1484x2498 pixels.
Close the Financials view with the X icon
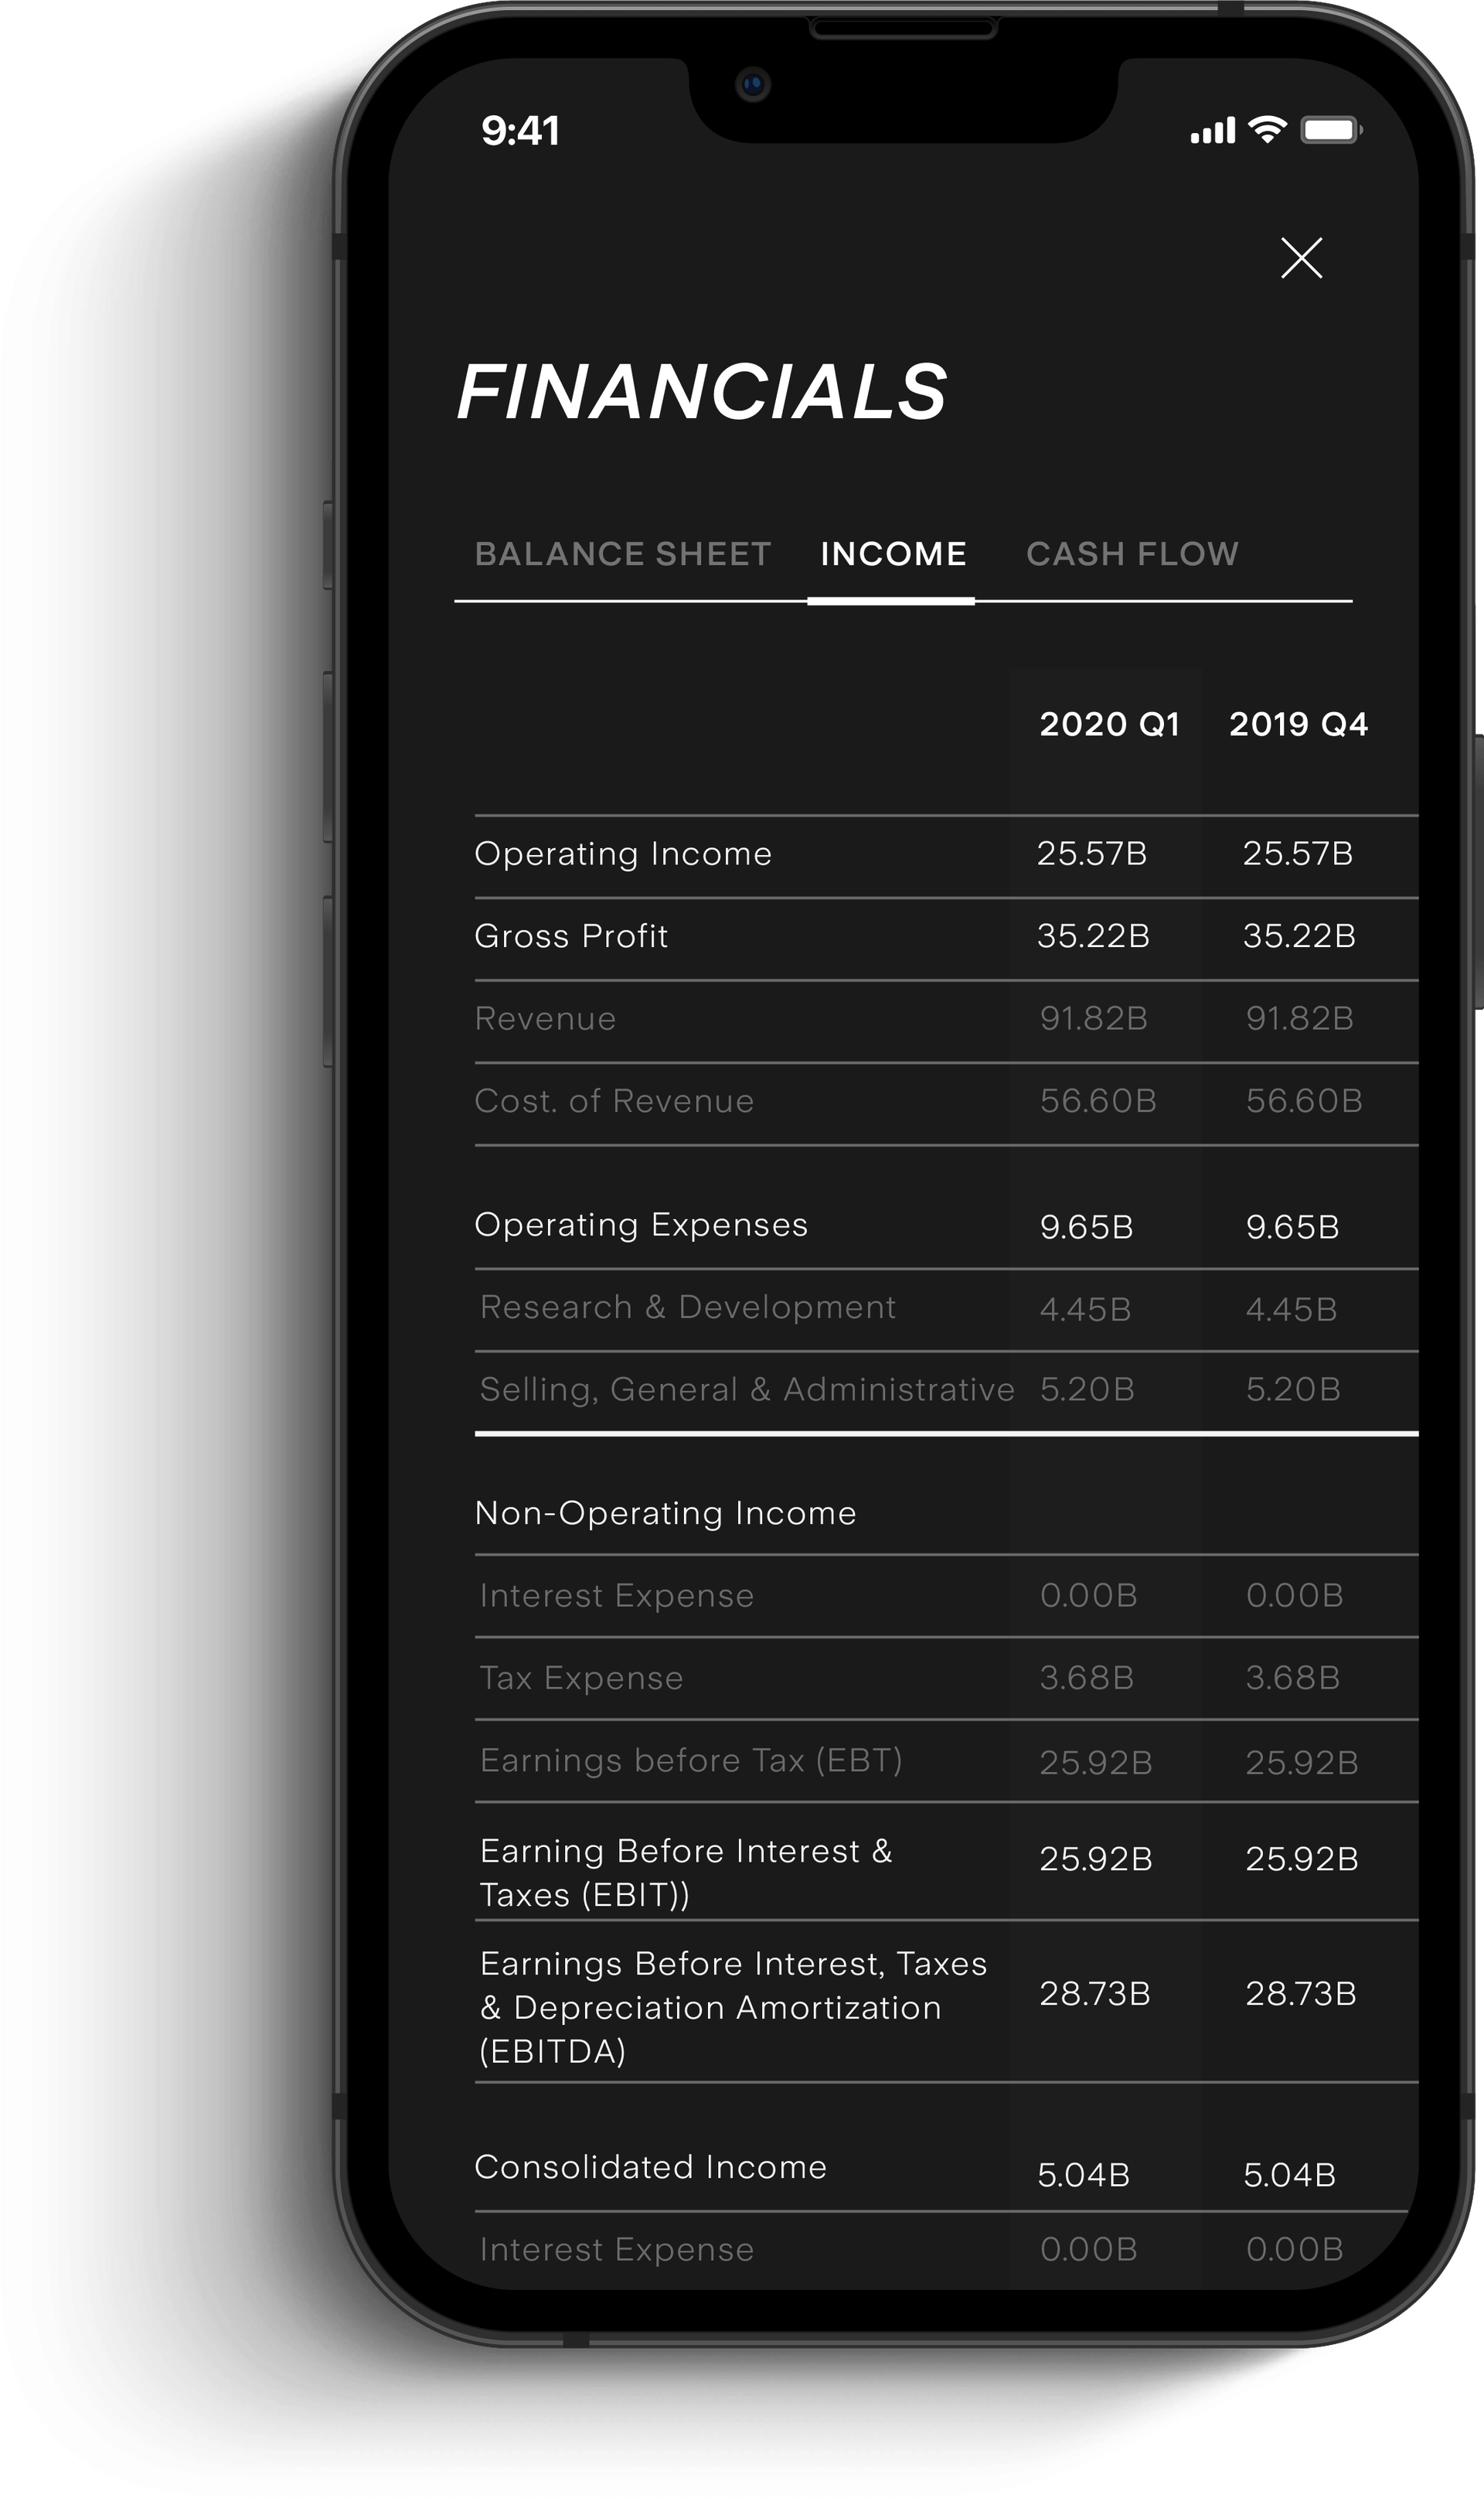coord(1302,258)
